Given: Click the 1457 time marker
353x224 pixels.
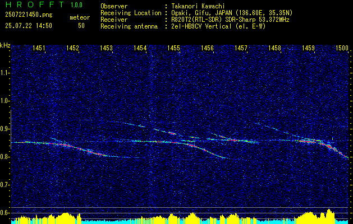Looking at the screenshot, I should click(x=241, y=48).
